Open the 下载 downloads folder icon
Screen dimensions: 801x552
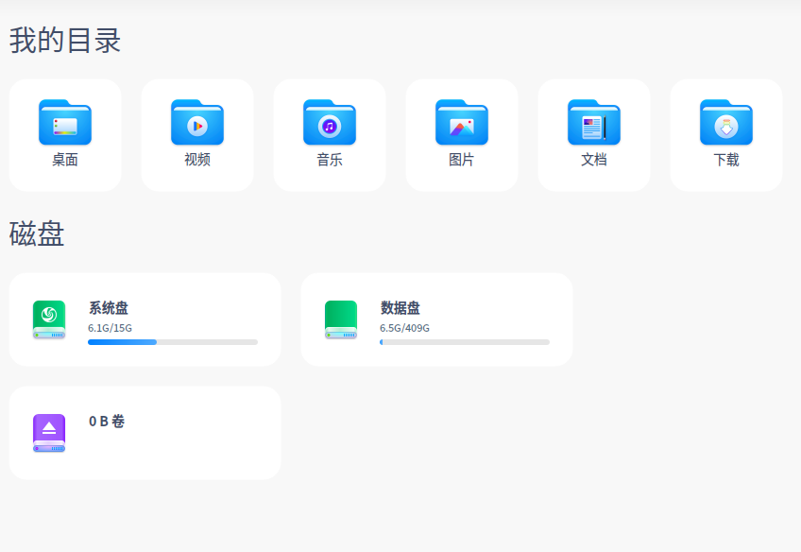726,123
